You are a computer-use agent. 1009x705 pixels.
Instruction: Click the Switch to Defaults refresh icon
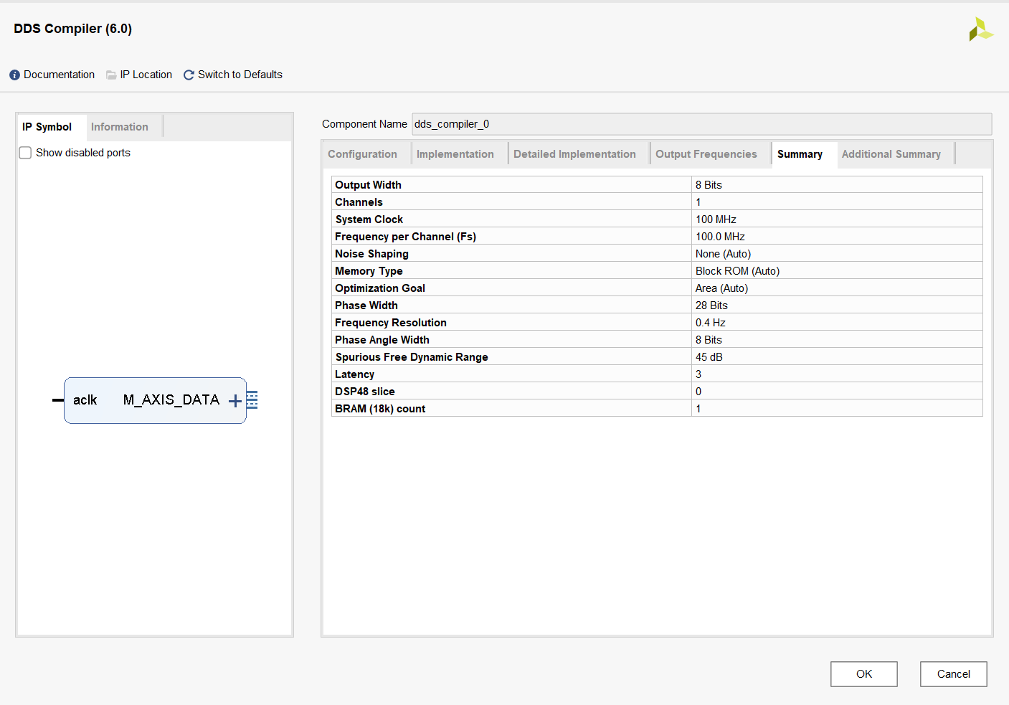(x=189, y=75)
